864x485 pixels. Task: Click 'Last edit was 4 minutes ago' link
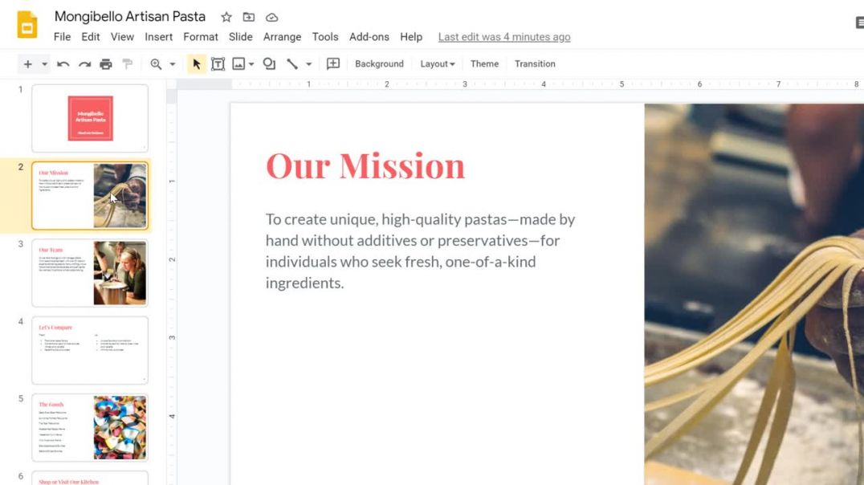[x=504, y=37]
